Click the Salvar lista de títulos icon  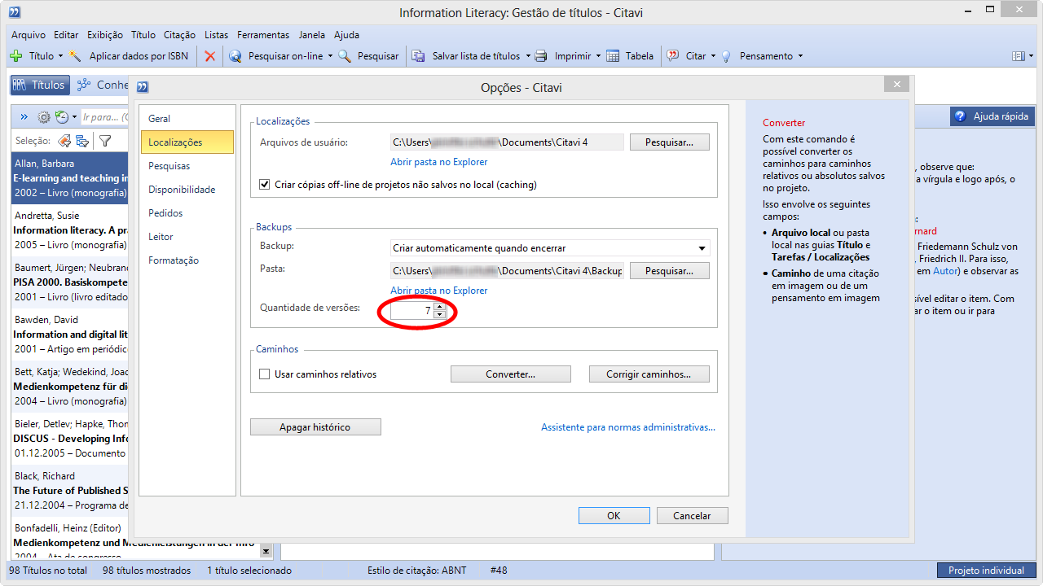pos(419,56)
